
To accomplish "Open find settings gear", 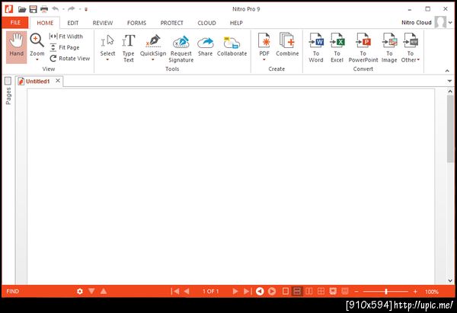I will pos(79,291).
